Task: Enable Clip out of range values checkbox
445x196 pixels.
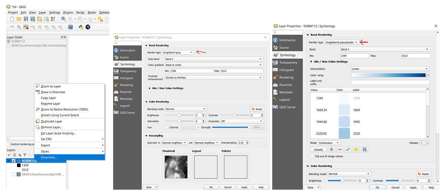Action: click(x=311, y=156)
